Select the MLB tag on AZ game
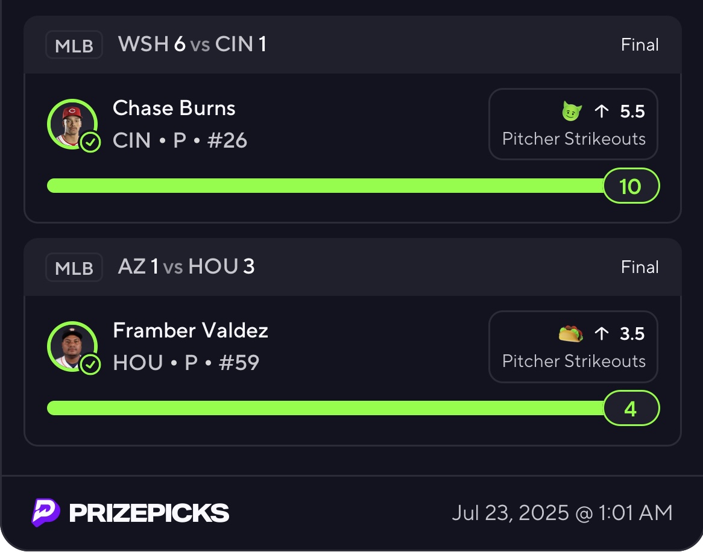 (74, 268)
